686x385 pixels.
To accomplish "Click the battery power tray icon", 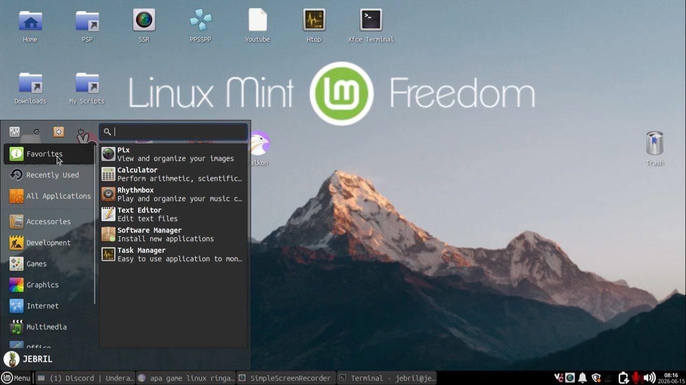I will [x=623, y=378].
